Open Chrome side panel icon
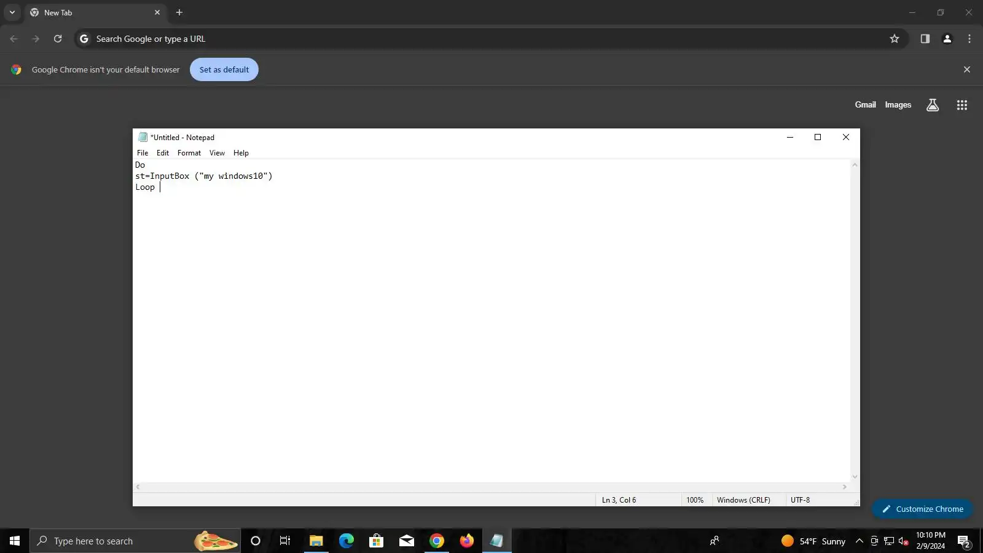 [925, 39]
